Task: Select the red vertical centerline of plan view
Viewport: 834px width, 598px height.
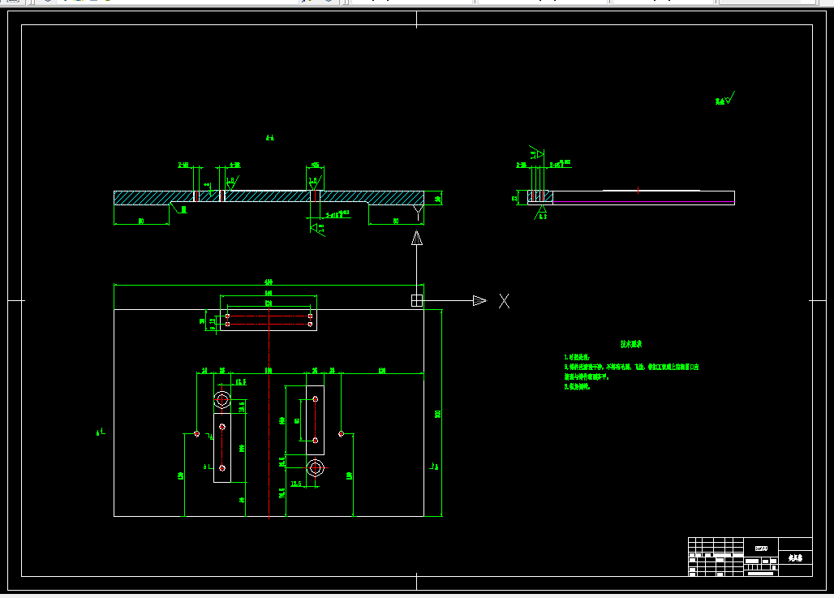Action: (x=269, y=412)
